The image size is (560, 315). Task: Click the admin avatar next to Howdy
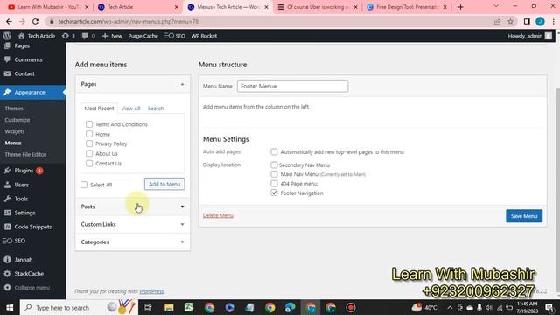[549, 36]
